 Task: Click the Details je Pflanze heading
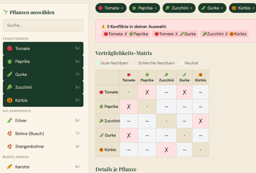pyautogui.click(x=116, y=169)
